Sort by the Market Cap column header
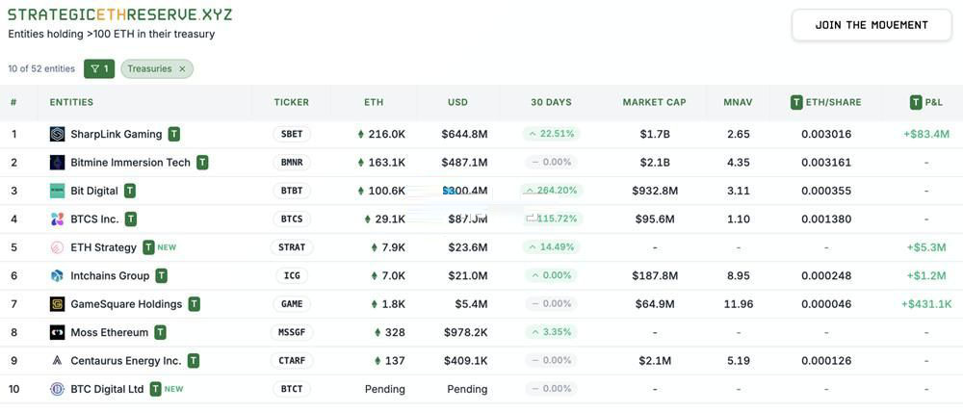The image size is (963, 413). [x=654, y=102]
